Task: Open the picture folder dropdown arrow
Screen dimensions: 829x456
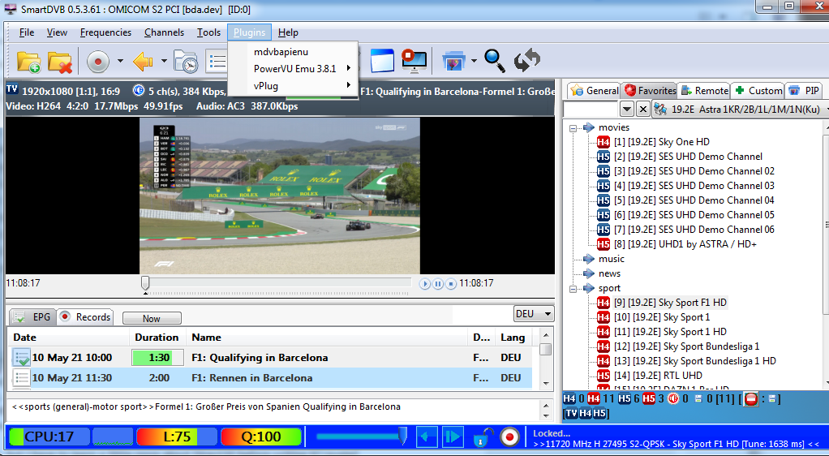Action: point(474,61)
